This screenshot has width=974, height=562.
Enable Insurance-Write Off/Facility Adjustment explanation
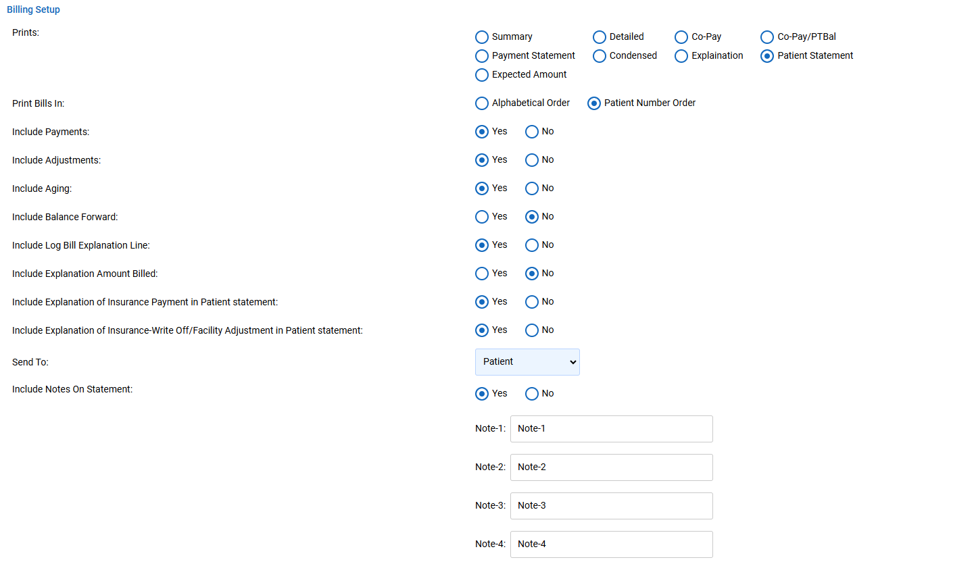pos(482,330)
